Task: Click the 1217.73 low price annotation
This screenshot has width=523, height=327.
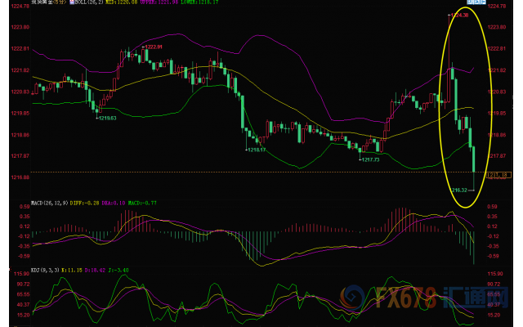Action: click(x=371, y=159)
